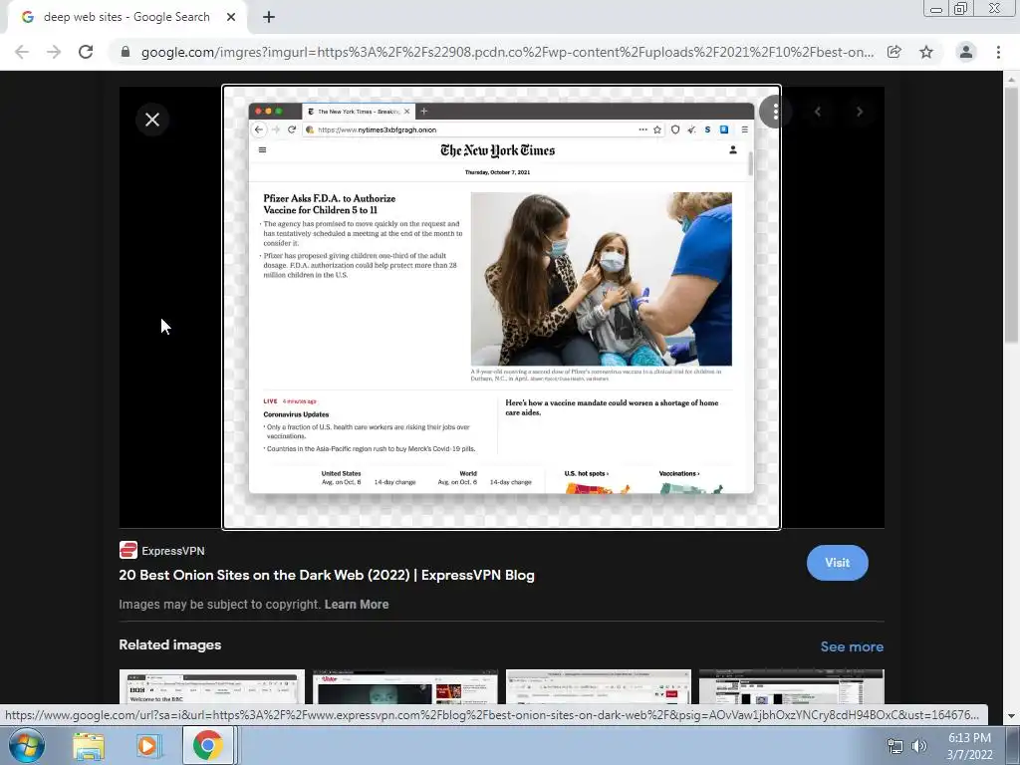Bookmark this page with the star icon

coord(926,52)
